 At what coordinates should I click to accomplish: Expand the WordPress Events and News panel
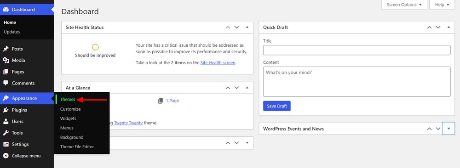[448, 129]
